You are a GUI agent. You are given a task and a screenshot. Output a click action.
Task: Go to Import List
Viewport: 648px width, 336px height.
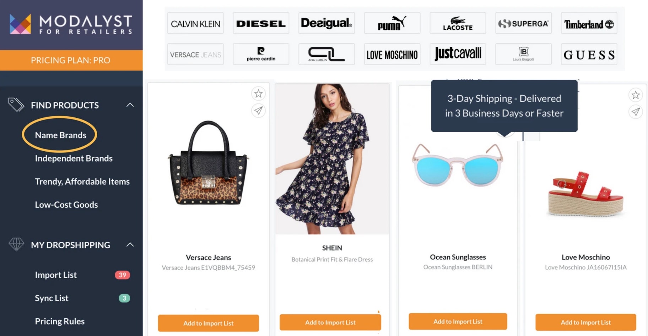coord(56,275)
